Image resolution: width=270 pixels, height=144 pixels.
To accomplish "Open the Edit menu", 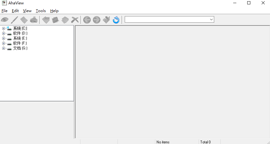I will [x=15, y=11].
